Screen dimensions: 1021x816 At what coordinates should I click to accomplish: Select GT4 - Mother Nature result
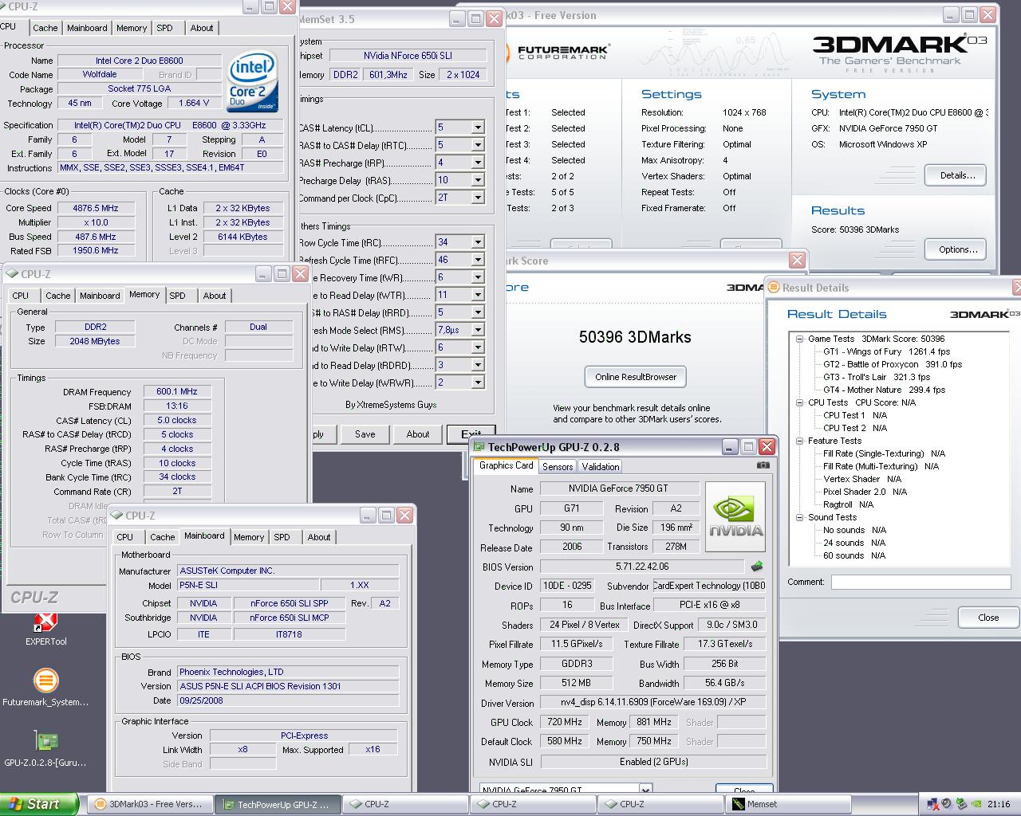(x=884, y=390)
